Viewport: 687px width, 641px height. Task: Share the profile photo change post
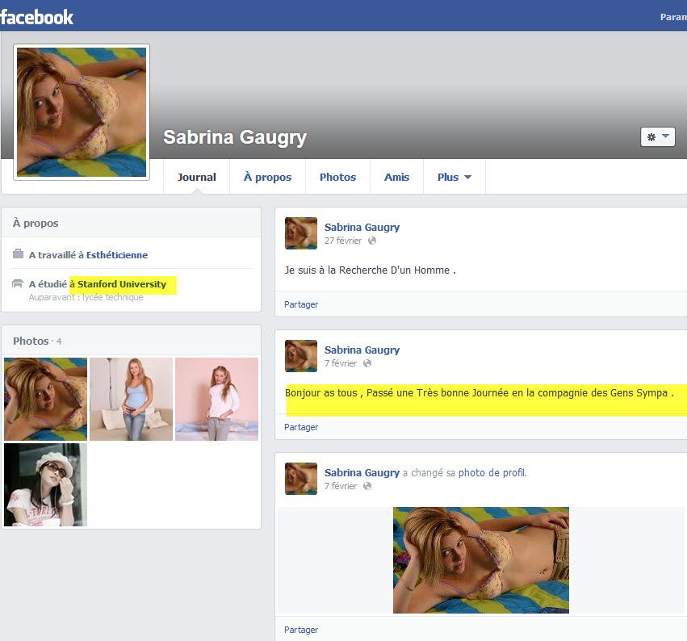pos(301,630)
